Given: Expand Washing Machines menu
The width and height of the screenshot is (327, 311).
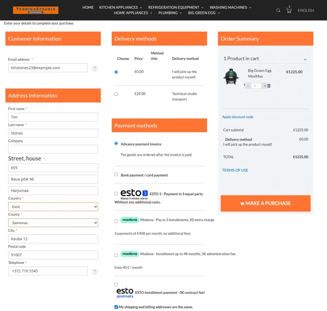Looking at the screenshot, I should pos(230,7).
